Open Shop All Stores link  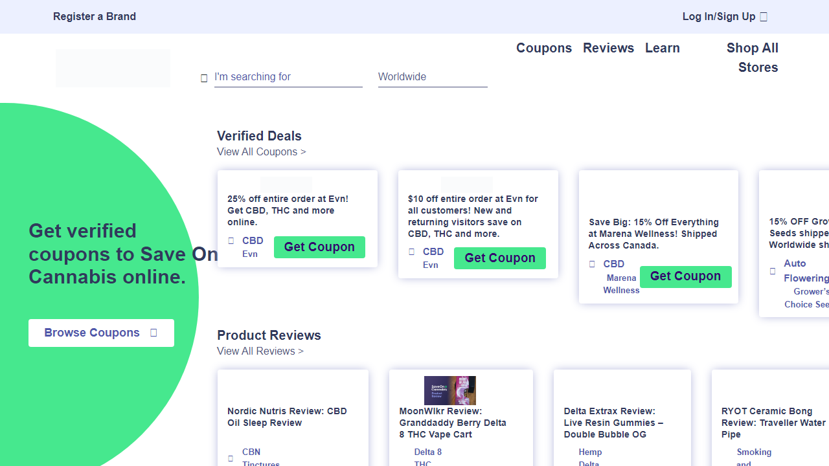pos(752,58)
